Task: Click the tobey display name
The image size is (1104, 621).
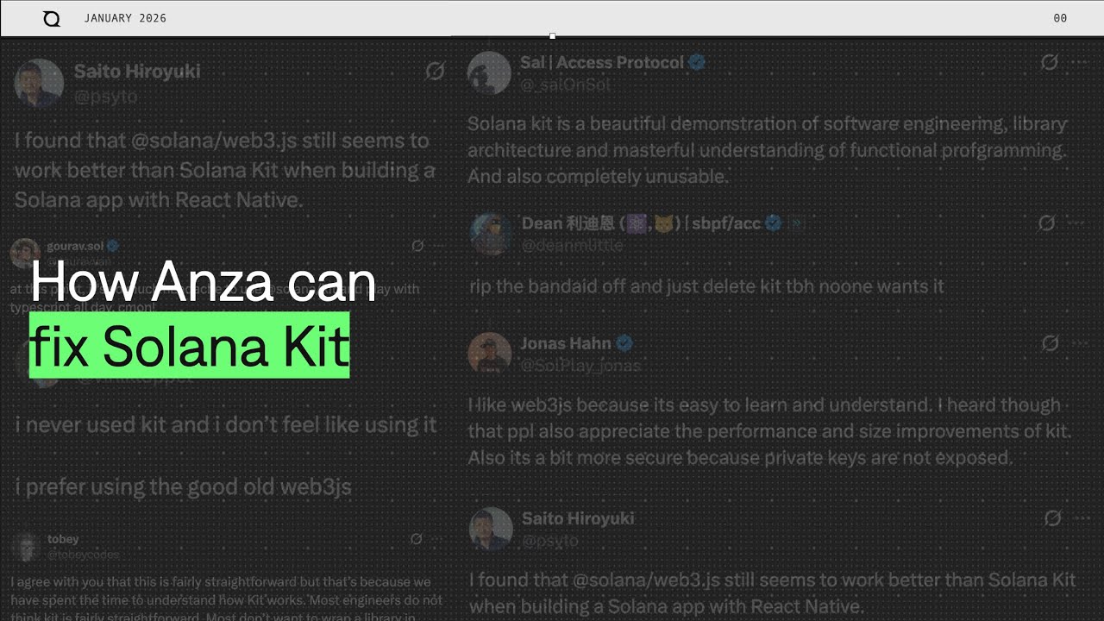Action: click(x=63, y=539)
